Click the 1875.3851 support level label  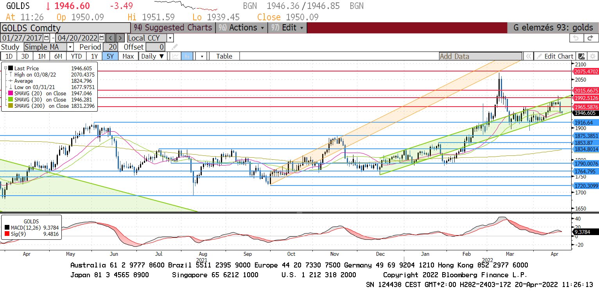point(585,136)
